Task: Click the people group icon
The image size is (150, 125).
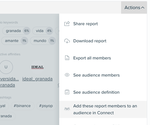Action: [67, 109]
